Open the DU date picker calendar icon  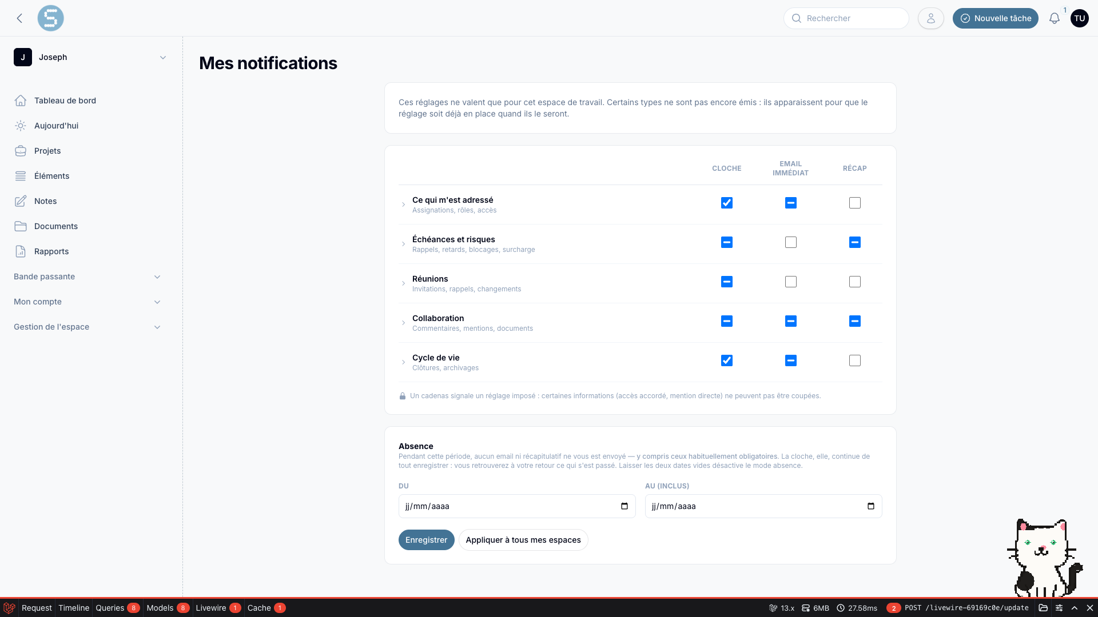pos(624,506)
